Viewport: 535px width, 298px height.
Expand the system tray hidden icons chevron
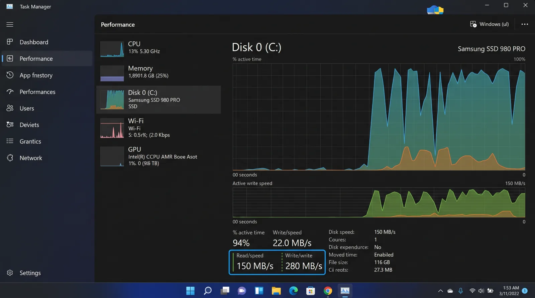tap(440, 291)
